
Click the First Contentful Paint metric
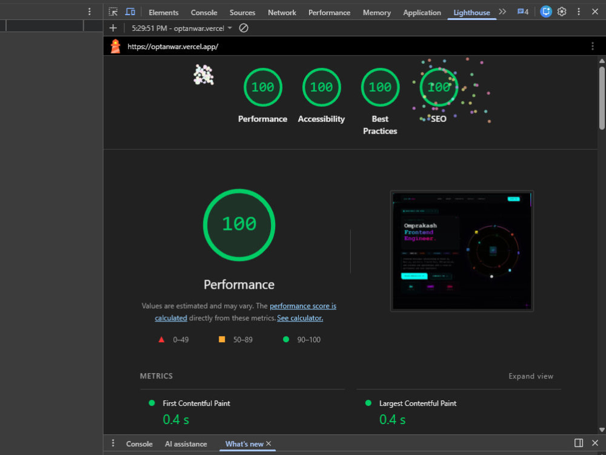(196, 403)
